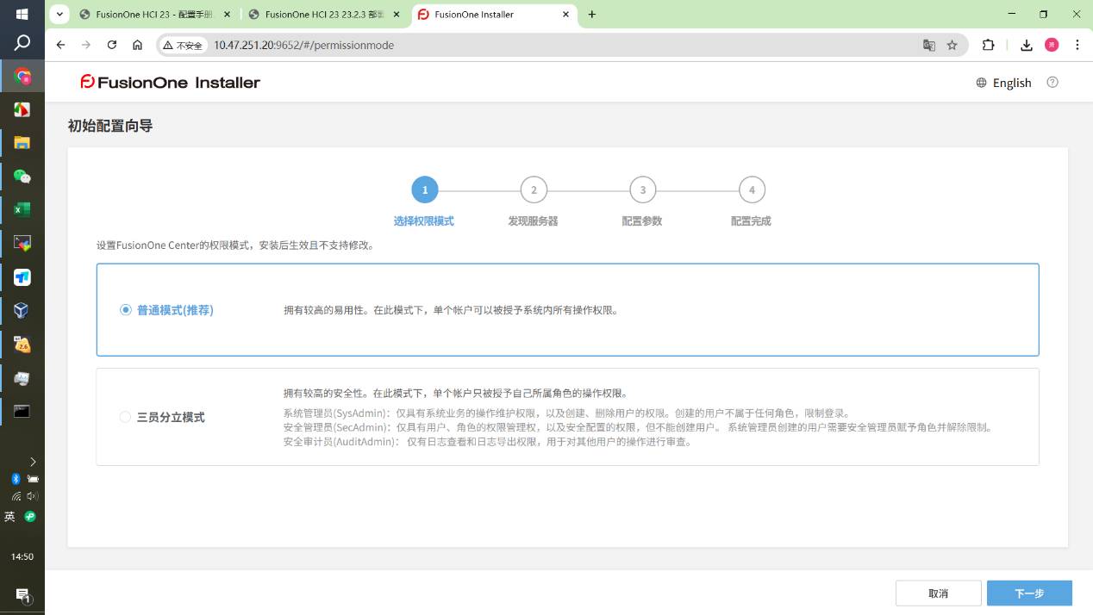The height and width of the screenshot is (615, 1093).
Task: Select the 三员分立模式 radio button
Action: coord(126,417)
